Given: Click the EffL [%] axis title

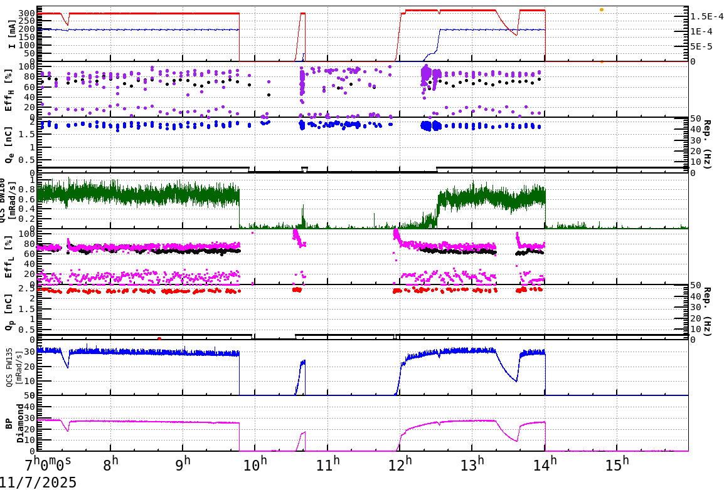Looking at the screenshot, I should [9, 257].
